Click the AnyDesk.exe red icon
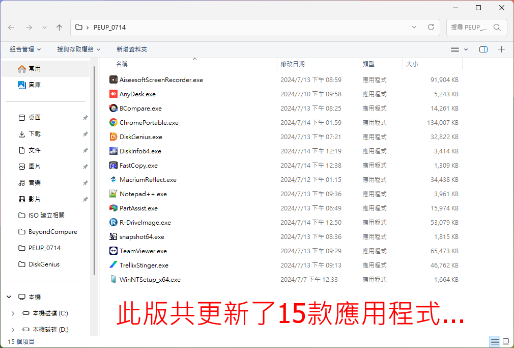The width and height of the screenshot is (514, 348). click(113, 94)
